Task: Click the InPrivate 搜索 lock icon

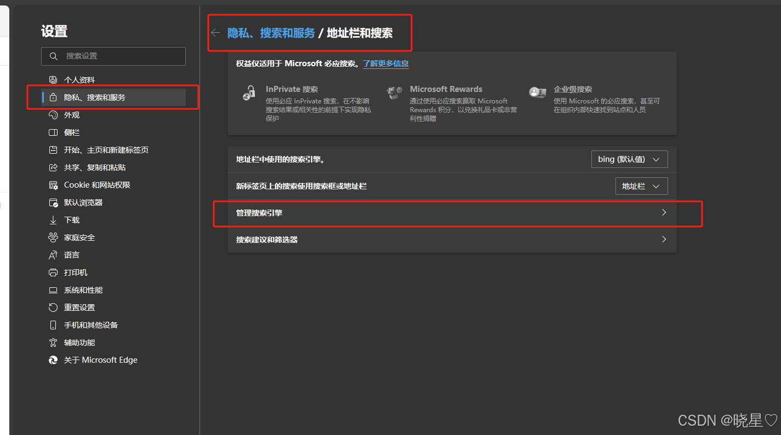Action: pyautogui.click(x=249, y=93)
